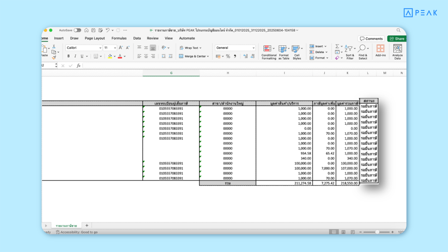
Task: Align text to middle
Action: pos(146,47)
